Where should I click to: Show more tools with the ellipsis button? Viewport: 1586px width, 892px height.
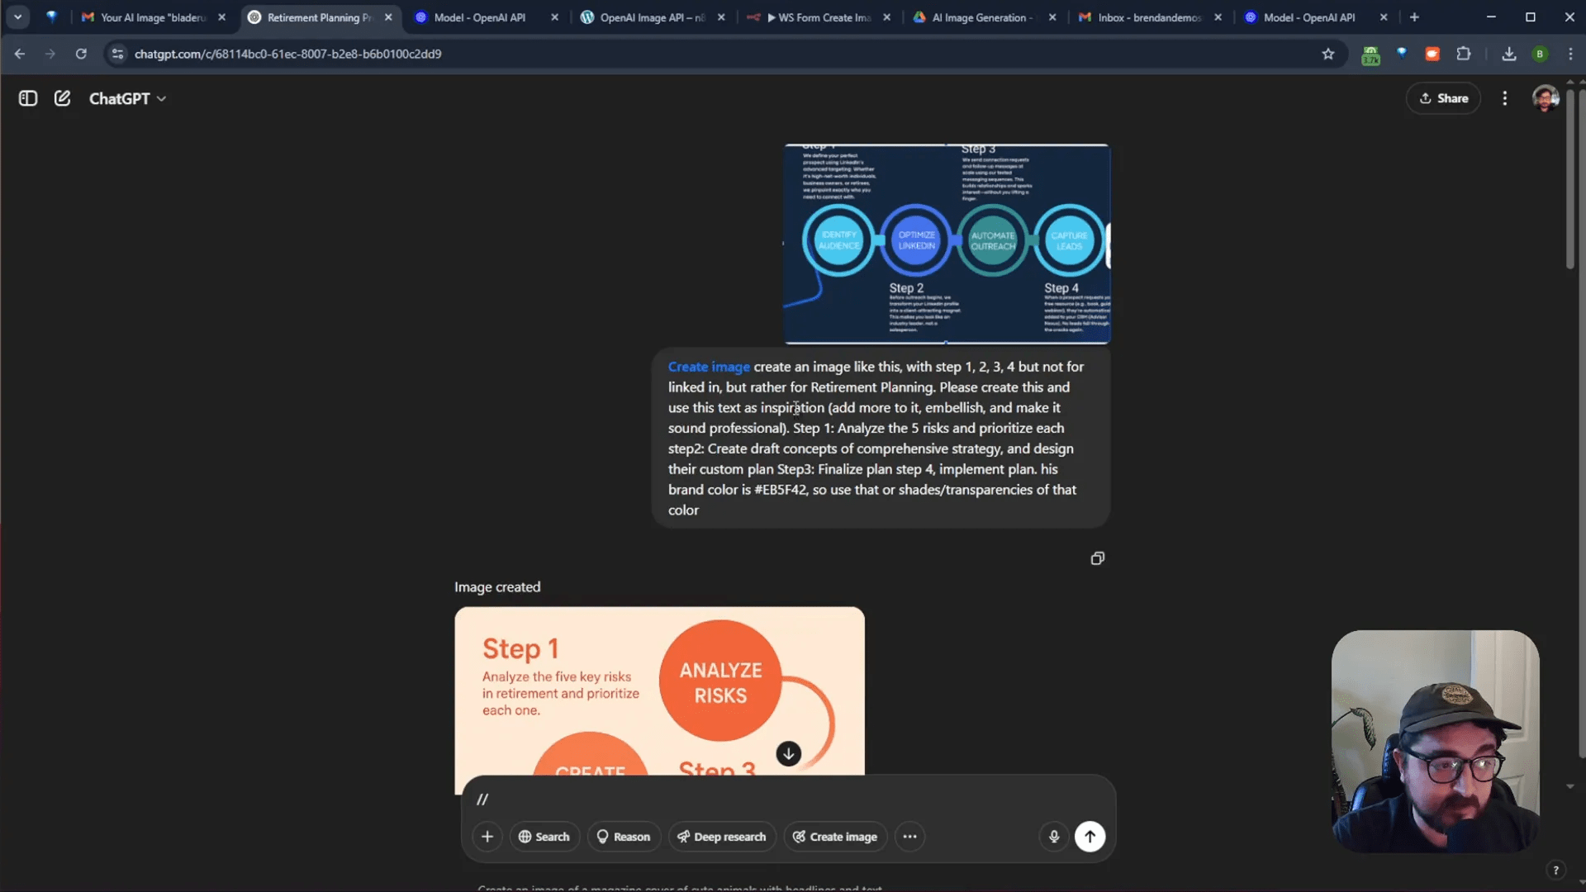point(909,837)
